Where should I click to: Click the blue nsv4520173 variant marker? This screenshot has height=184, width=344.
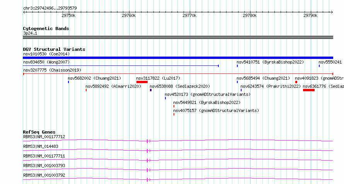[165, 98]
